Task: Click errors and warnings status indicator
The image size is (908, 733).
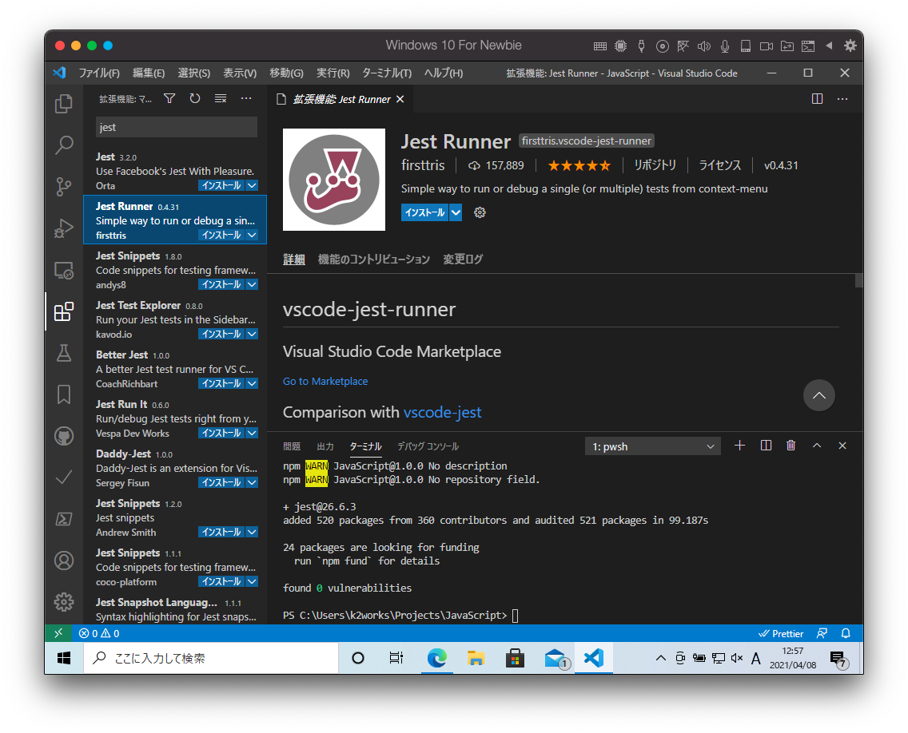Action: 99,633
